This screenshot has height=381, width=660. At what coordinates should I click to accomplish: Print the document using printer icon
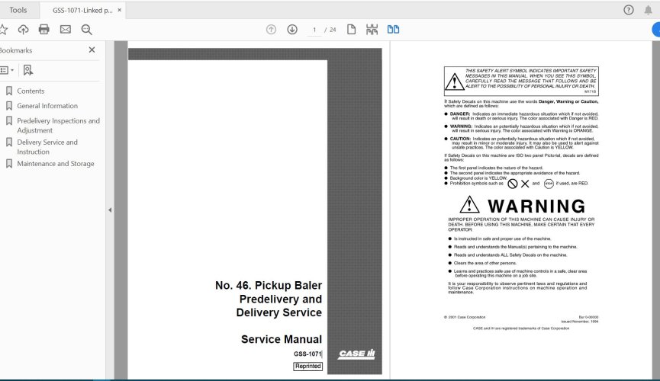click(44, 30)
